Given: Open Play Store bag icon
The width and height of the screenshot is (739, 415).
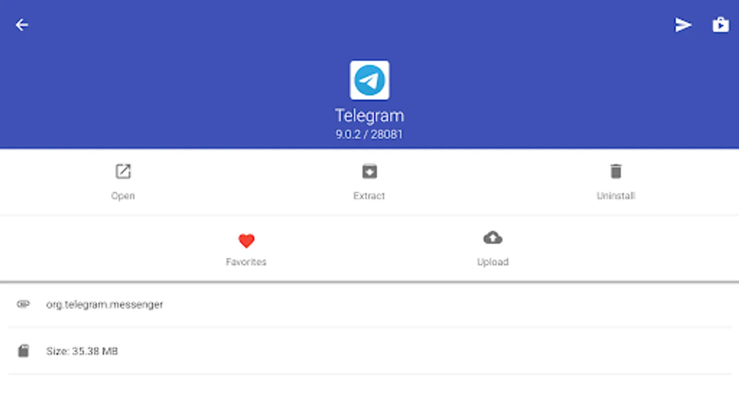Looking at the screenshot, I should click(721, 24).
